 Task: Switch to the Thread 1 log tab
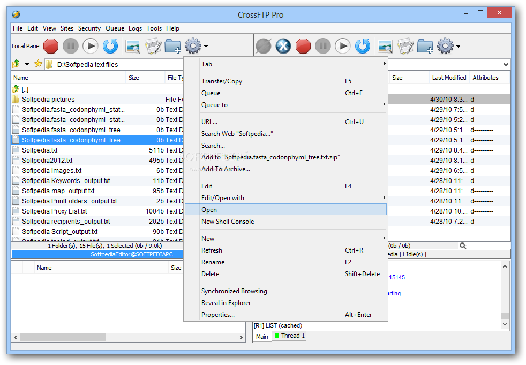289,336
